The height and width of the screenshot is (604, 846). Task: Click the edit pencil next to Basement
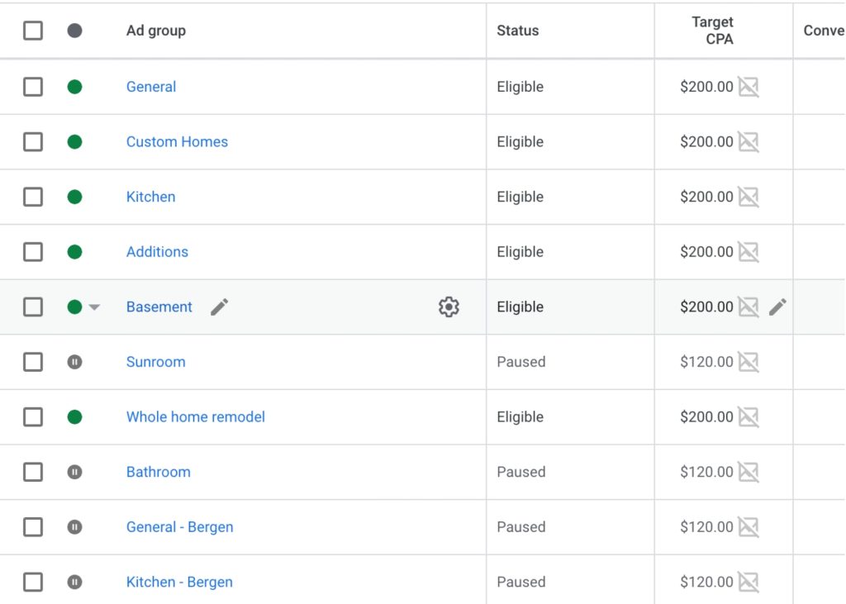click(218, 307)
